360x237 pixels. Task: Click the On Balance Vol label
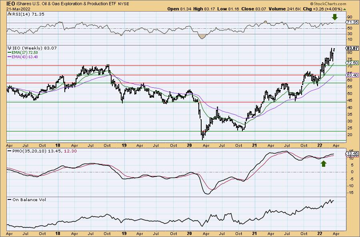click(29, 199)
